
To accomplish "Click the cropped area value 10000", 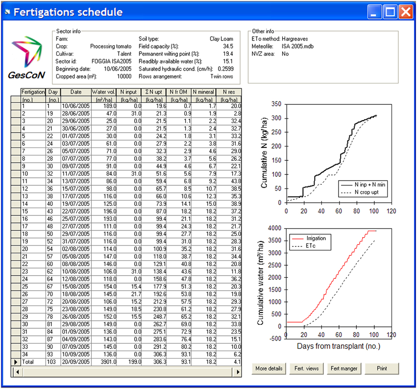I will (x=124, y=76).
